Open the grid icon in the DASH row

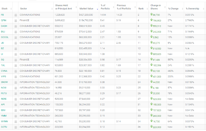16,26
